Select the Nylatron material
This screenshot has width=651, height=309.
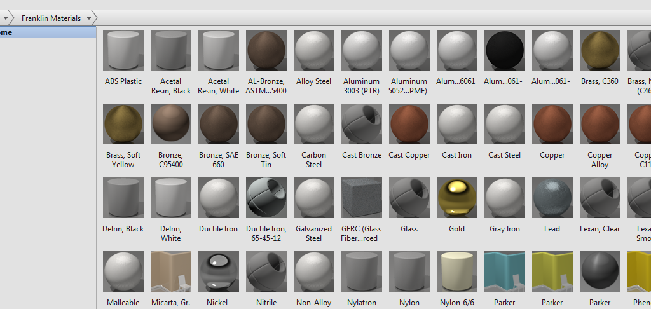click(x=362, y=271)
